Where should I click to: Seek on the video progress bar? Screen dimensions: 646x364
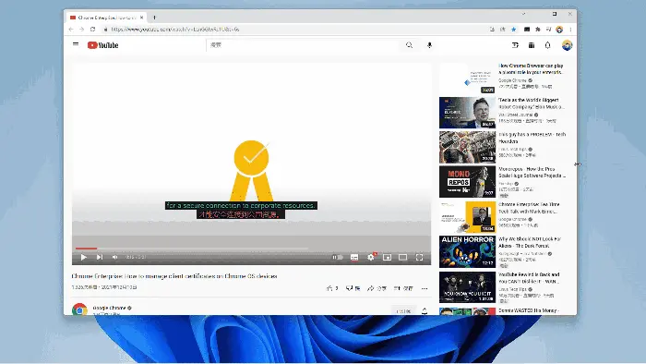tap(251, 249)
